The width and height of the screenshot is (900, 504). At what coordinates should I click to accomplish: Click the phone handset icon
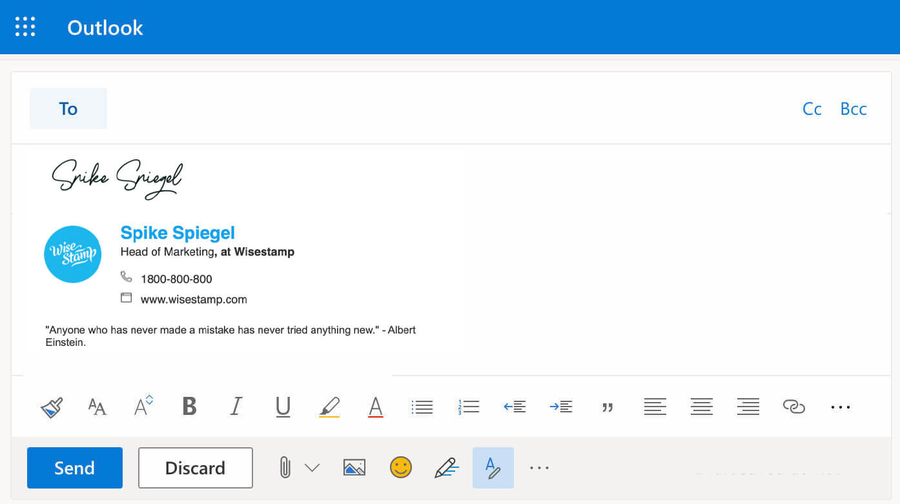(x=126, y=277)
